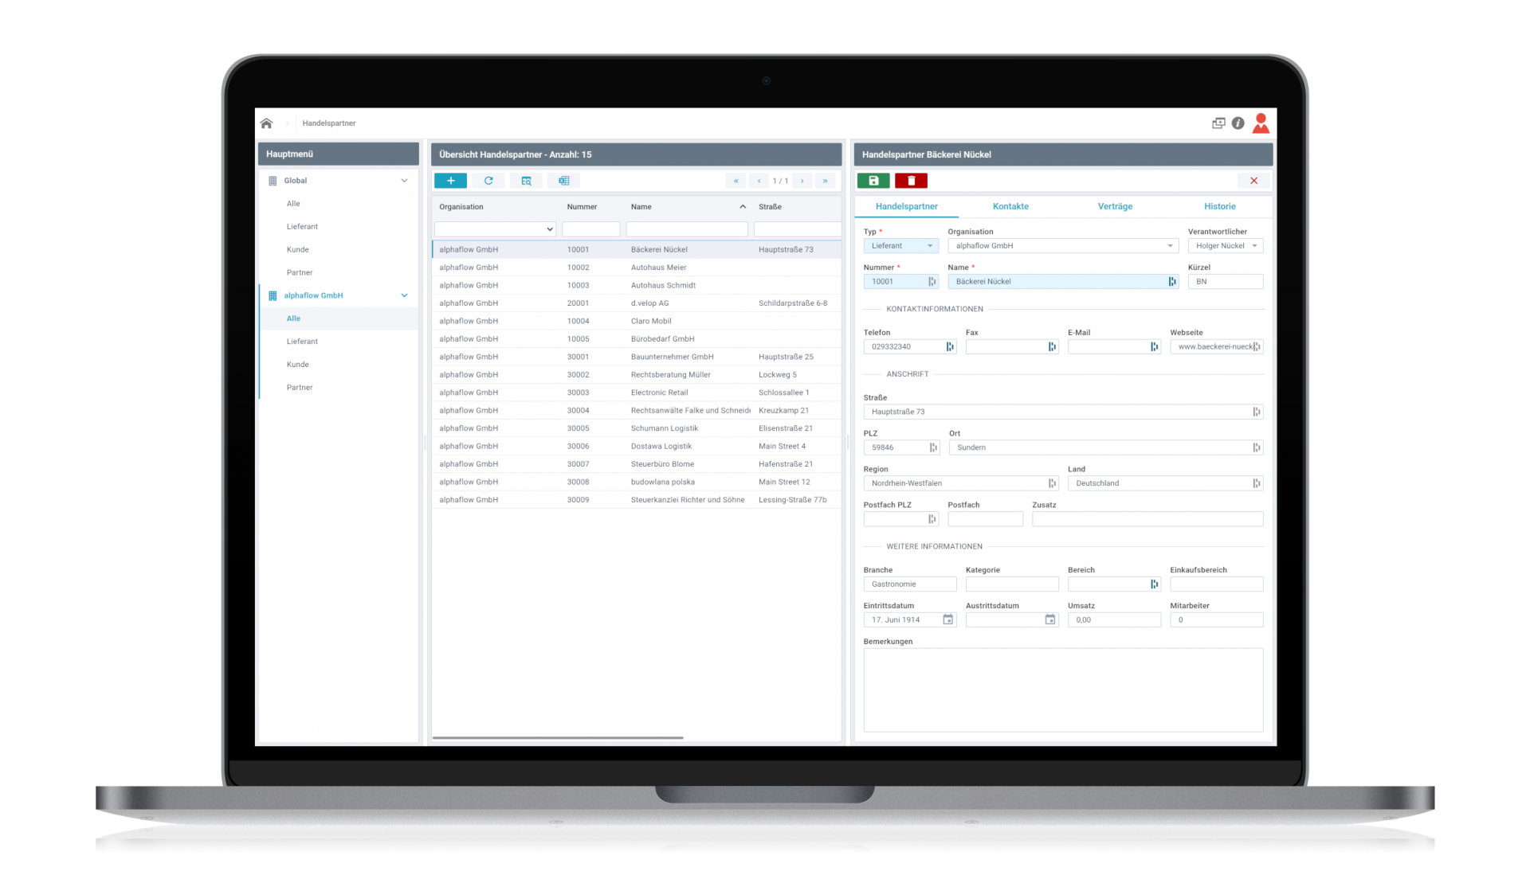
Task: Open the info icon in header
Action: coord(1238,123)
